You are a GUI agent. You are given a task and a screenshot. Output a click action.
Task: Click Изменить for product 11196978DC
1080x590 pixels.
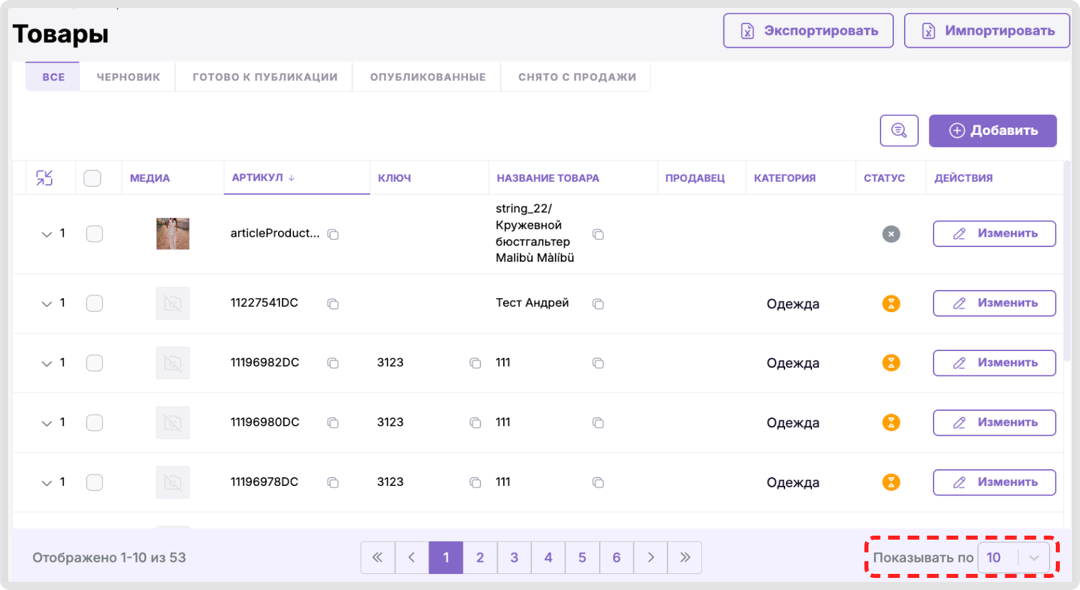(994, 483)
